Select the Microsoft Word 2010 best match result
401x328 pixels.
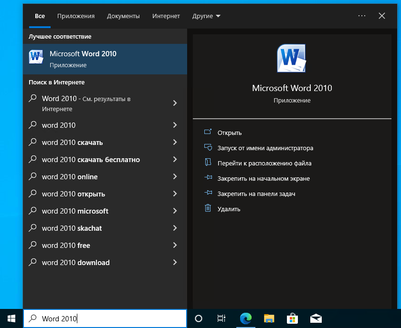pos(105,59)
